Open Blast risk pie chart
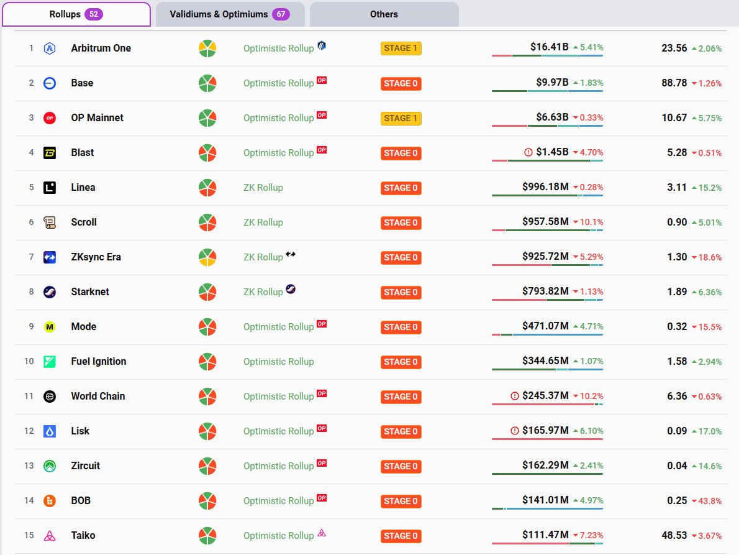 [x=207, y=153]
